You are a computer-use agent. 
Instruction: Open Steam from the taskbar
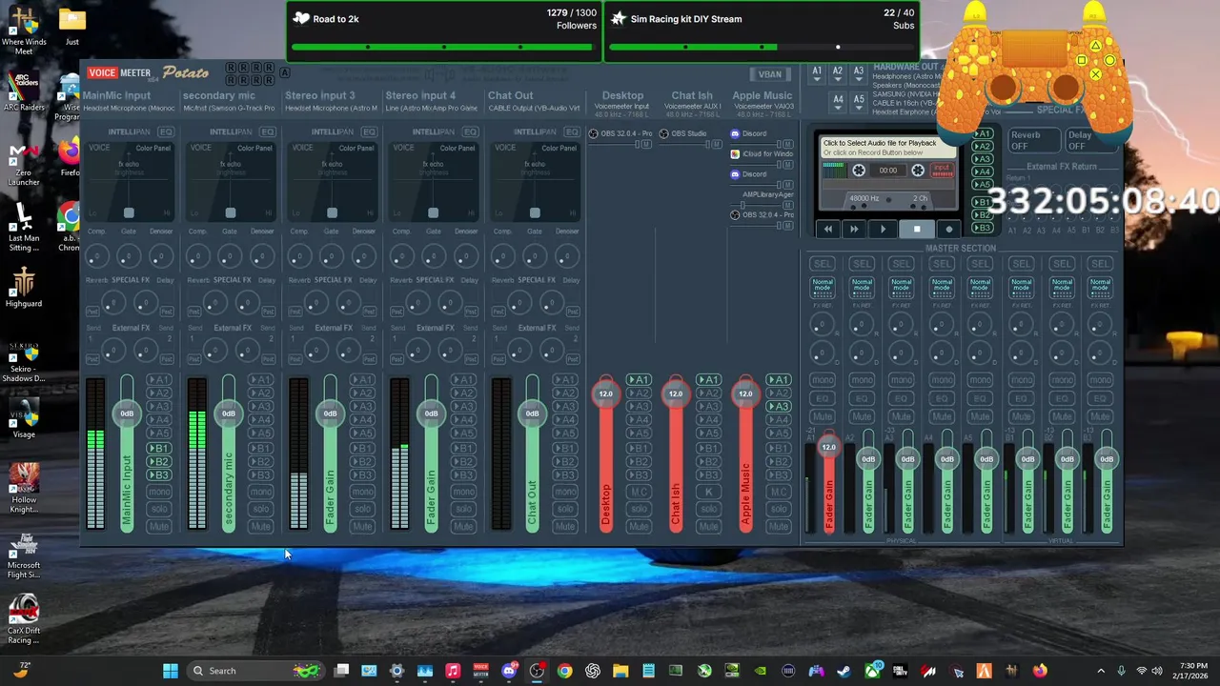(844, 671)
